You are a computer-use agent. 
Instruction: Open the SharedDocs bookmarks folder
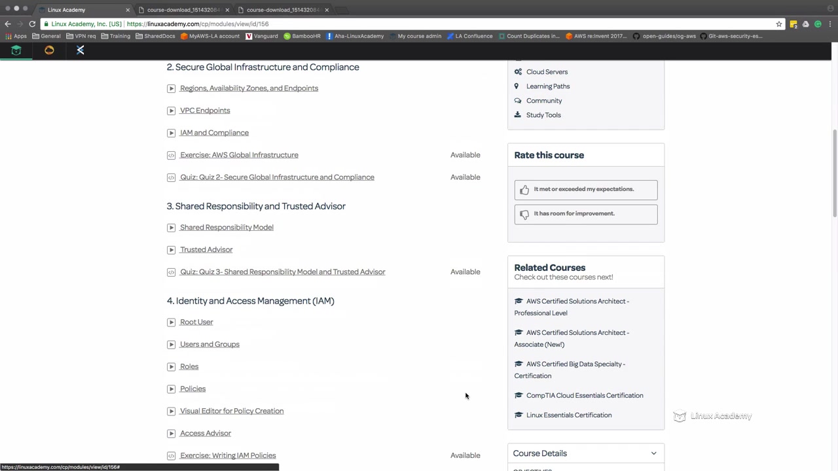156,36
